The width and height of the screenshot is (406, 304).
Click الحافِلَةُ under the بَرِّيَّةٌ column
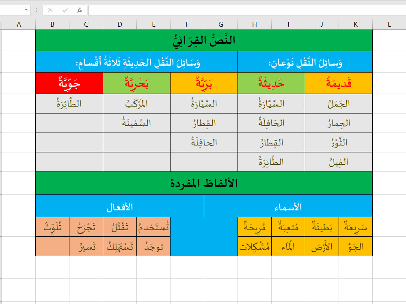(x=204, y=142)
